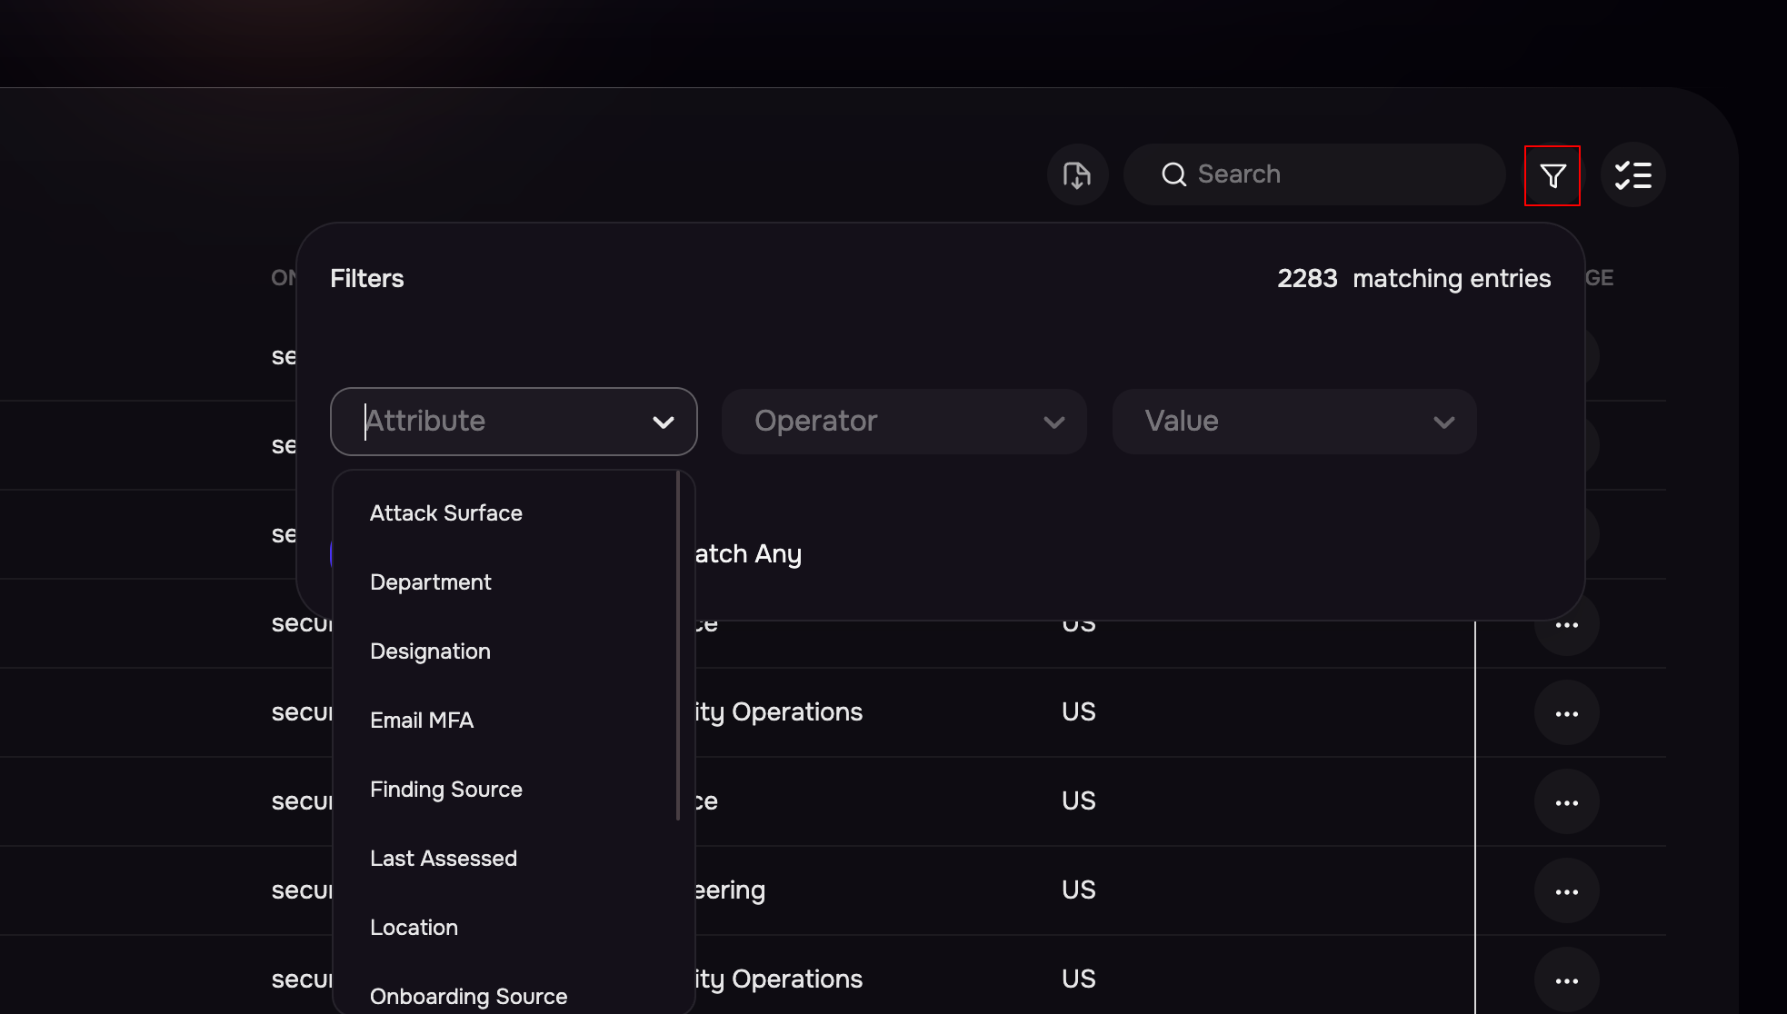Open the checklist column settings icon
The image size is (1787, 1014).
pos(1632,174)
